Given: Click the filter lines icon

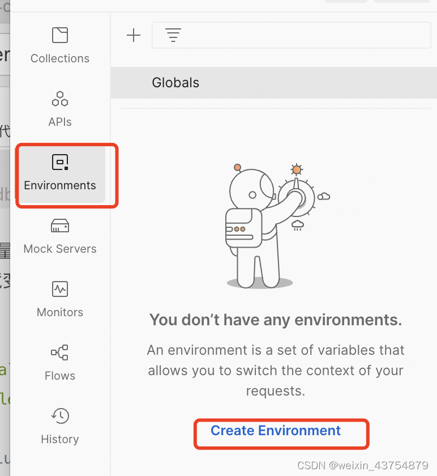Looking at the screenshot, I should pos(173,36).
